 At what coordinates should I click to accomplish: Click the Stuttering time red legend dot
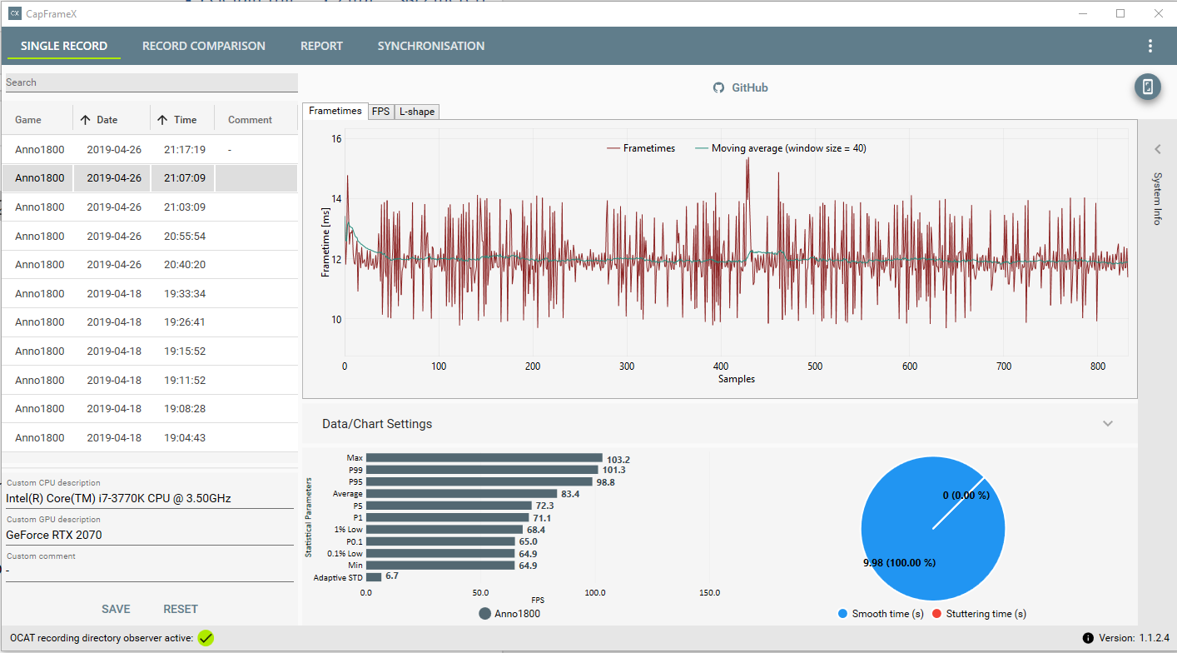pyautogui.click(x=936, y=614)
